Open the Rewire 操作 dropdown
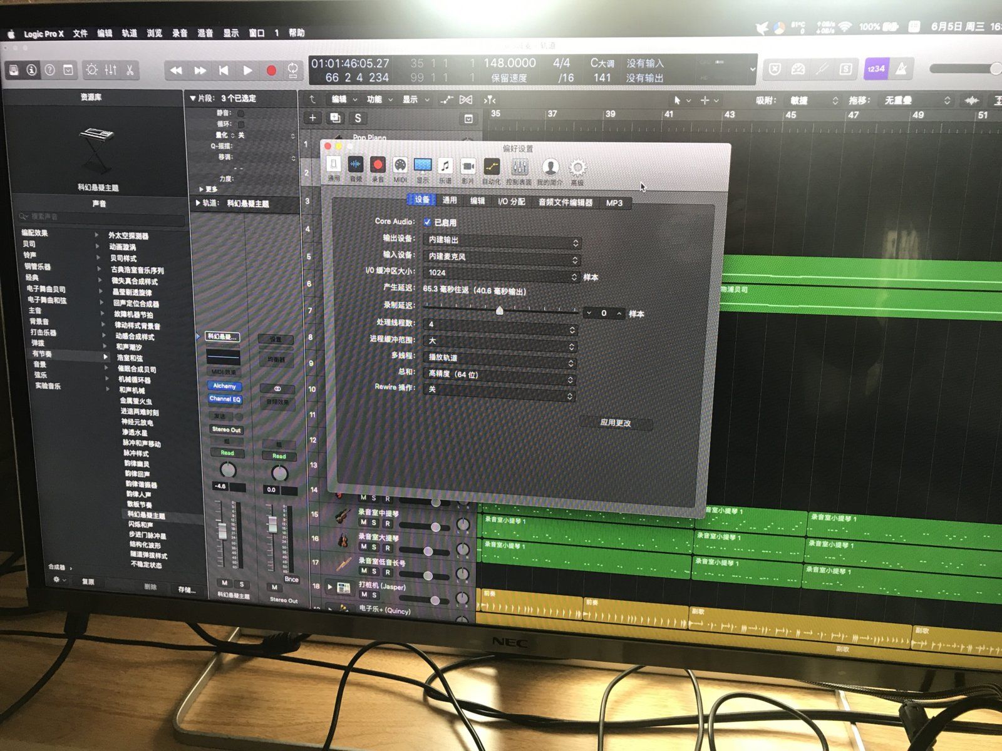Viewport: 1002px width, 751px height. 498,392
